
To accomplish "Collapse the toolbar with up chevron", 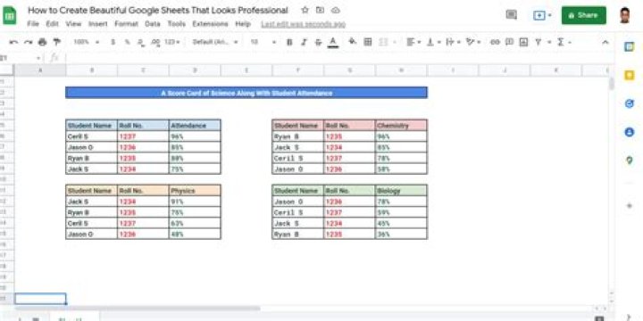I will click(x=605, y=42).
